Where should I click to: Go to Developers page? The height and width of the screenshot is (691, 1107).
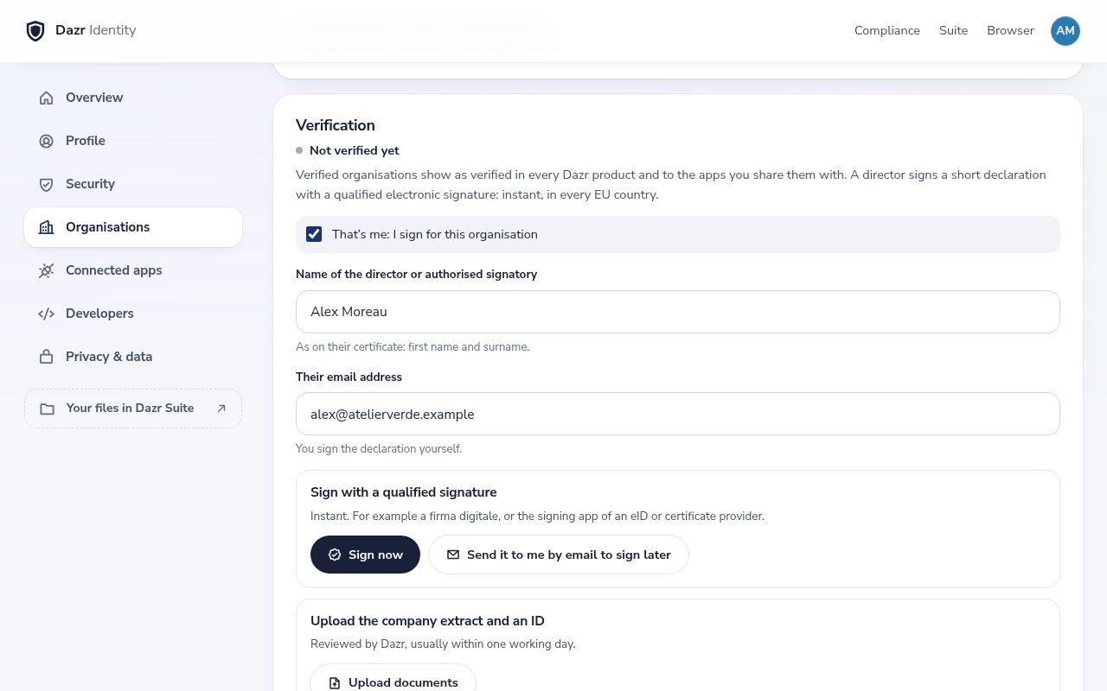click(133, 314)
